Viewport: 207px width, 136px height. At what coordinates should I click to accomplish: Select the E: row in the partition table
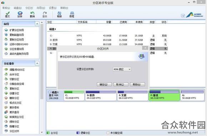107,45
